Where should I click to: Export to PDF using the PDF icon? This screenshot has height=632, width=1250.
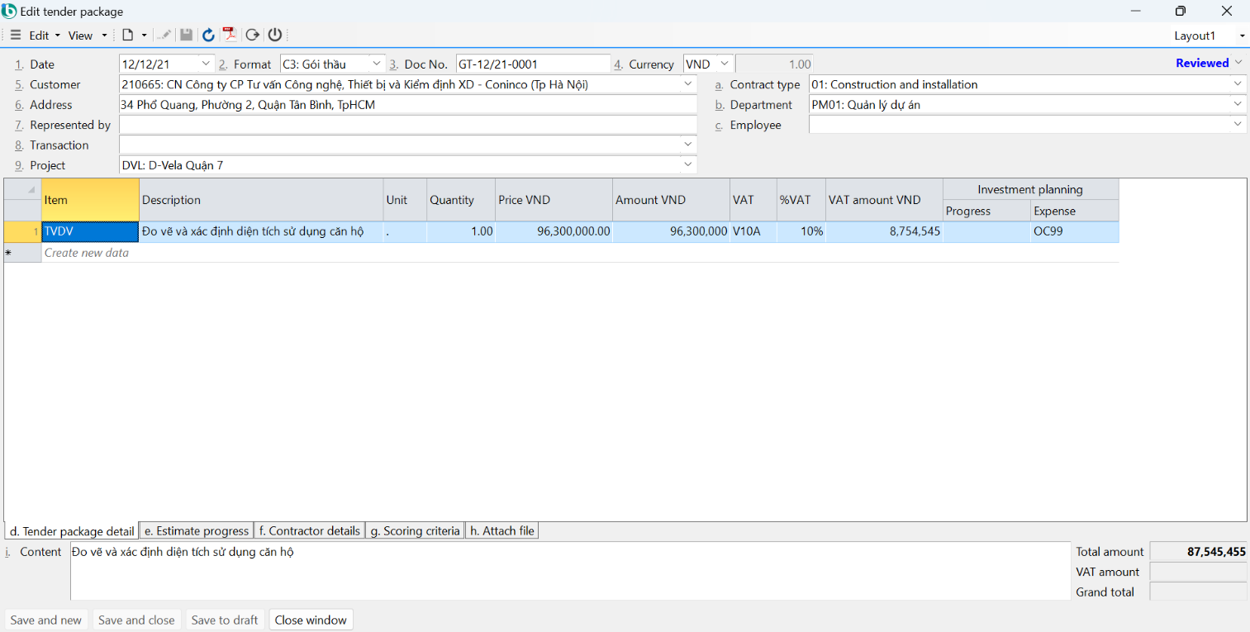(230, 35)
